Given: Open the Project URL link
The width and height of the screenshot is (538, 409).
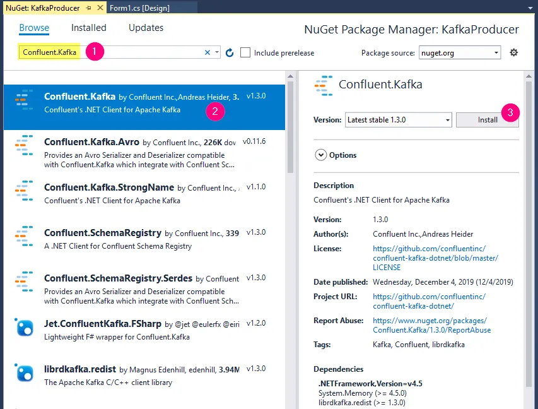Looking at the screenshot, I should coord(430,301).
